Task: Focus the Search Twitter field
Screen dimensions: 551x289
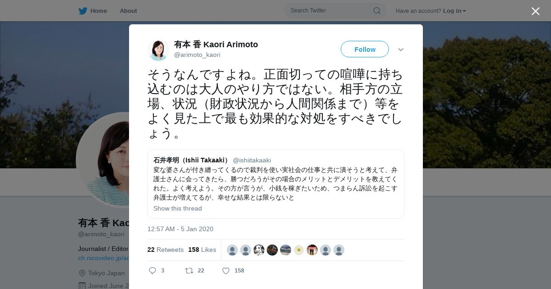Action: click(335, 11)
